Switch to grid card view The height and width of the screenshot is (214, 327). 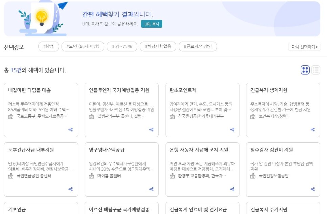(305, 70)
